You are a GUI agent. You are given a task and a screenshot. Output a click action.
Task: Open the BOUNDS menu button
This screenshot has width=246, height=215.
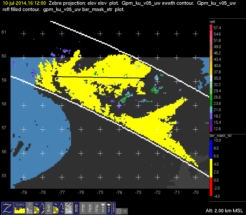(114, 208)
